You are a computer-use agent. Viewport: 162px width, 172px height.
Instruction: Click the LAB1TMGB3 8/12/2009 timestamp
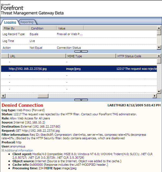pos(134,105)
